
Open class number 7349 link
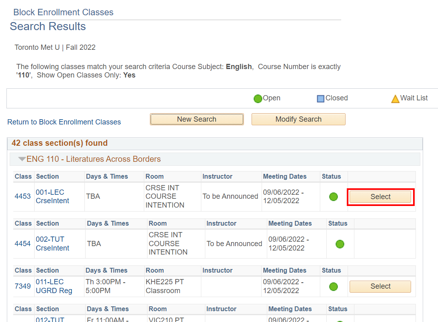(23, 286)
